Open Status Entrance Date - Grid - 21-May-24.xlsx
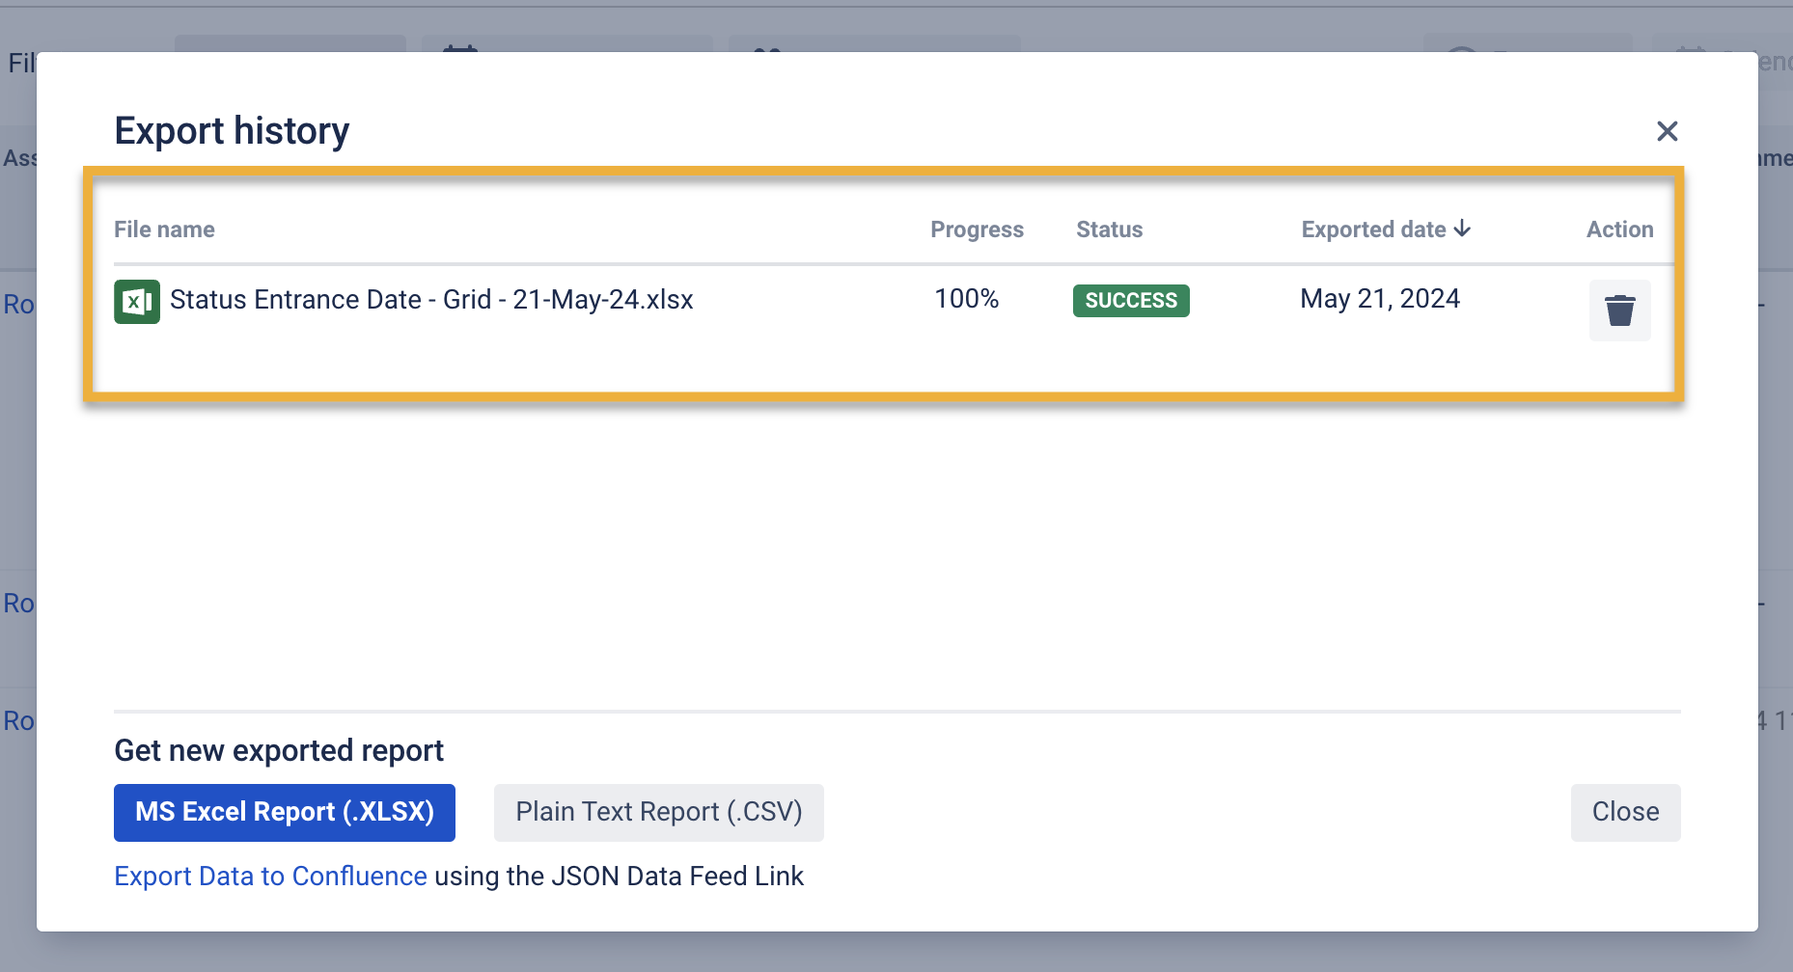1793x972 pixels. [x=431, y=300]
